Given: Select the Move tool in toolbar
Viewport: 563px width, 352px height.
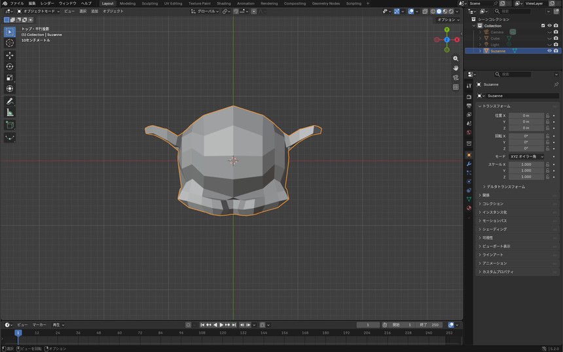Looking at the screenshot, I should tap(10, 55).
